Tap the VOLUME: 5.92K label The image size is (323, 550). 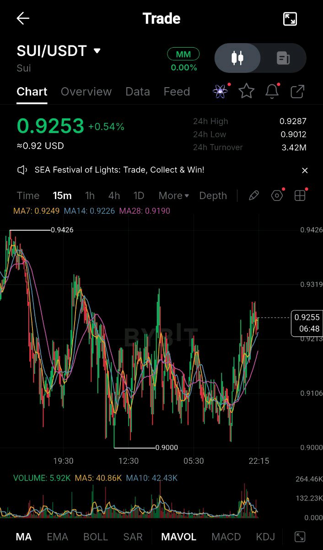pos(42,478)
